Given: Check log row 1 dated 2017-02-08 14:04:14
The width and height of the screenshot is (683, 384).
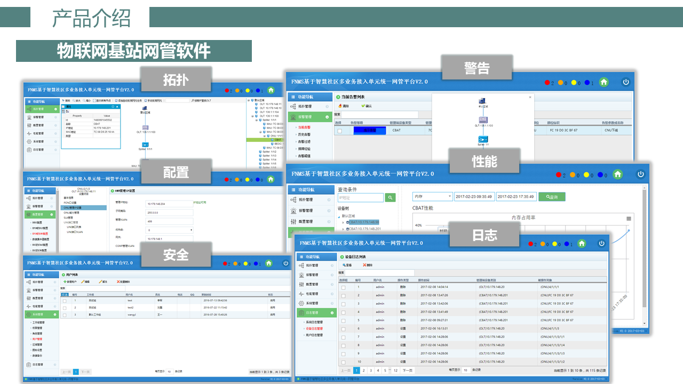Looking at the screenshot, I should (x=344, y=287).
